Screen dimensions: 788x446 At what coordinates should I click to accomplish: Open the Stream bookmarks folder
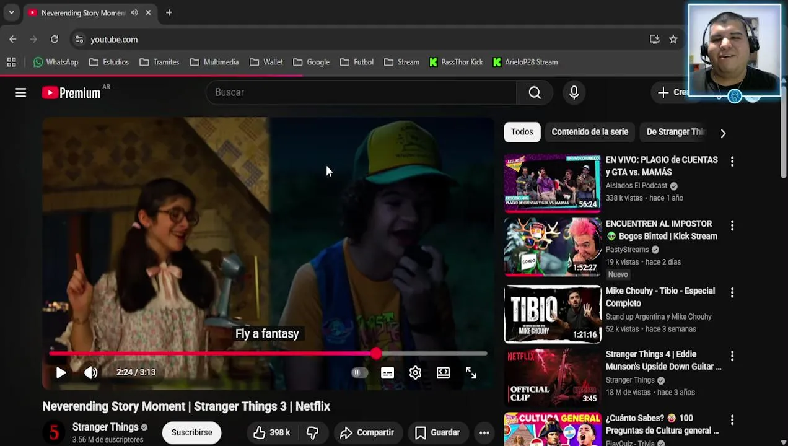(x=401, y=62)
